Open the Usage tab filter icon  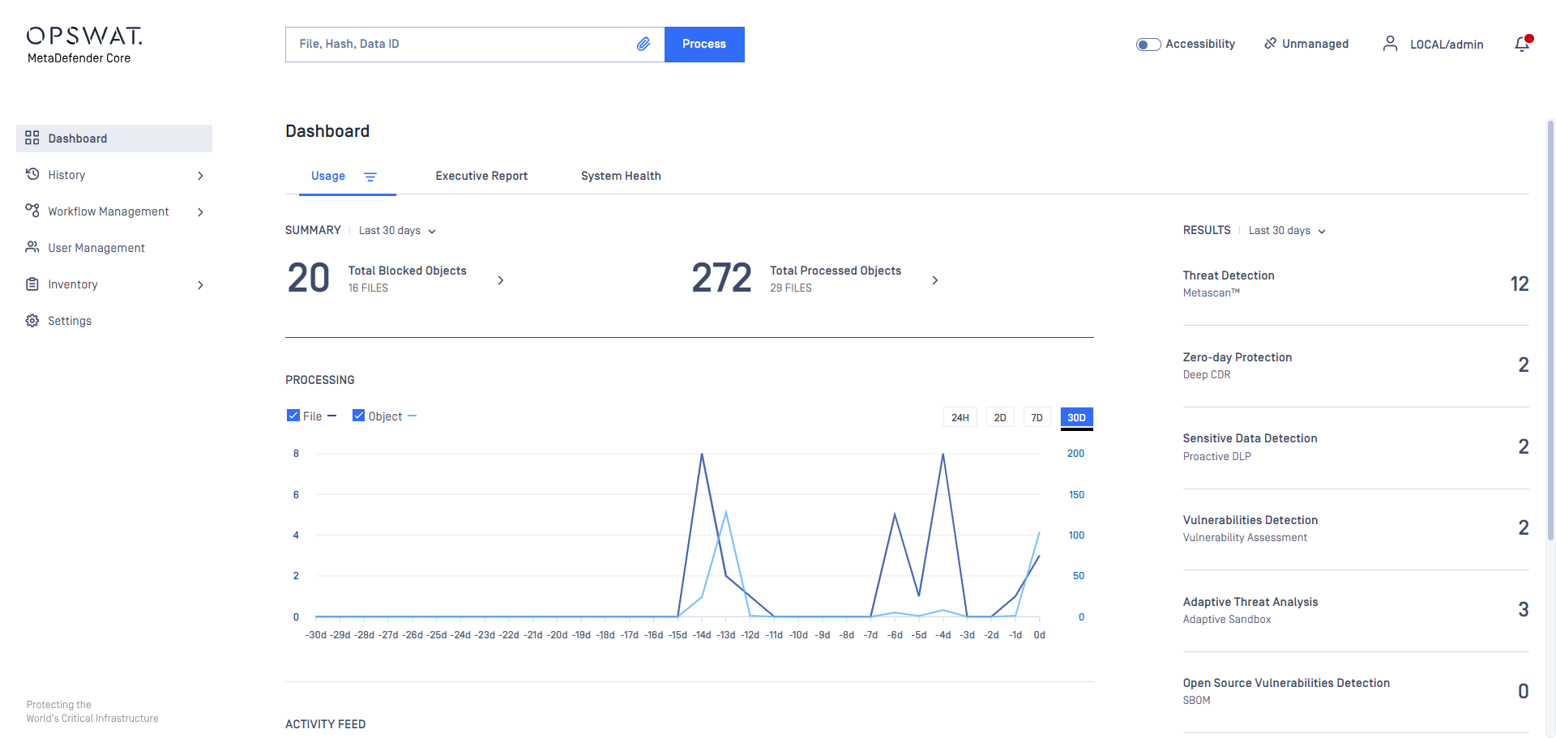click(370, 177)
